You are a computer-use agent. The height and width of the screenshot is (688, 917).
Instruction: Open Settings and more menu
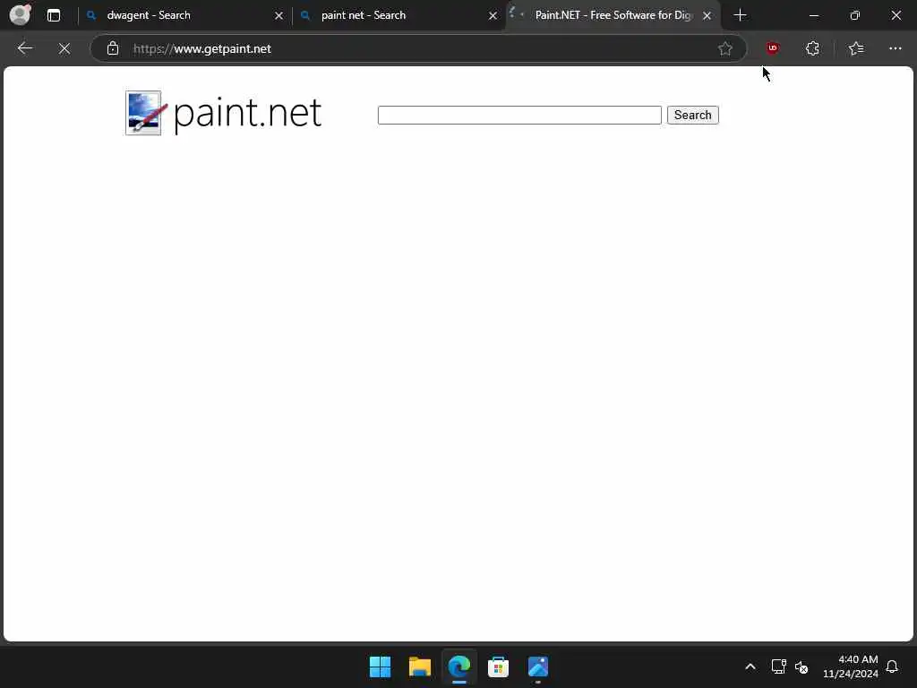tap(896, 48)
